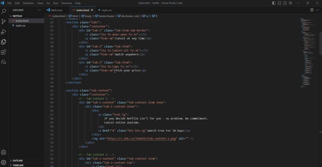Open Explorer's Views and More Actions ellipsis
The width and height of the screenshot is (322, 167).
tap(39, 10)
